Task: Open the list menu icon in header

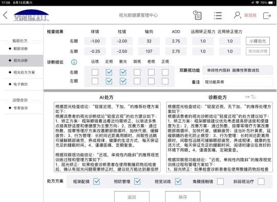Action: [218, 15]
